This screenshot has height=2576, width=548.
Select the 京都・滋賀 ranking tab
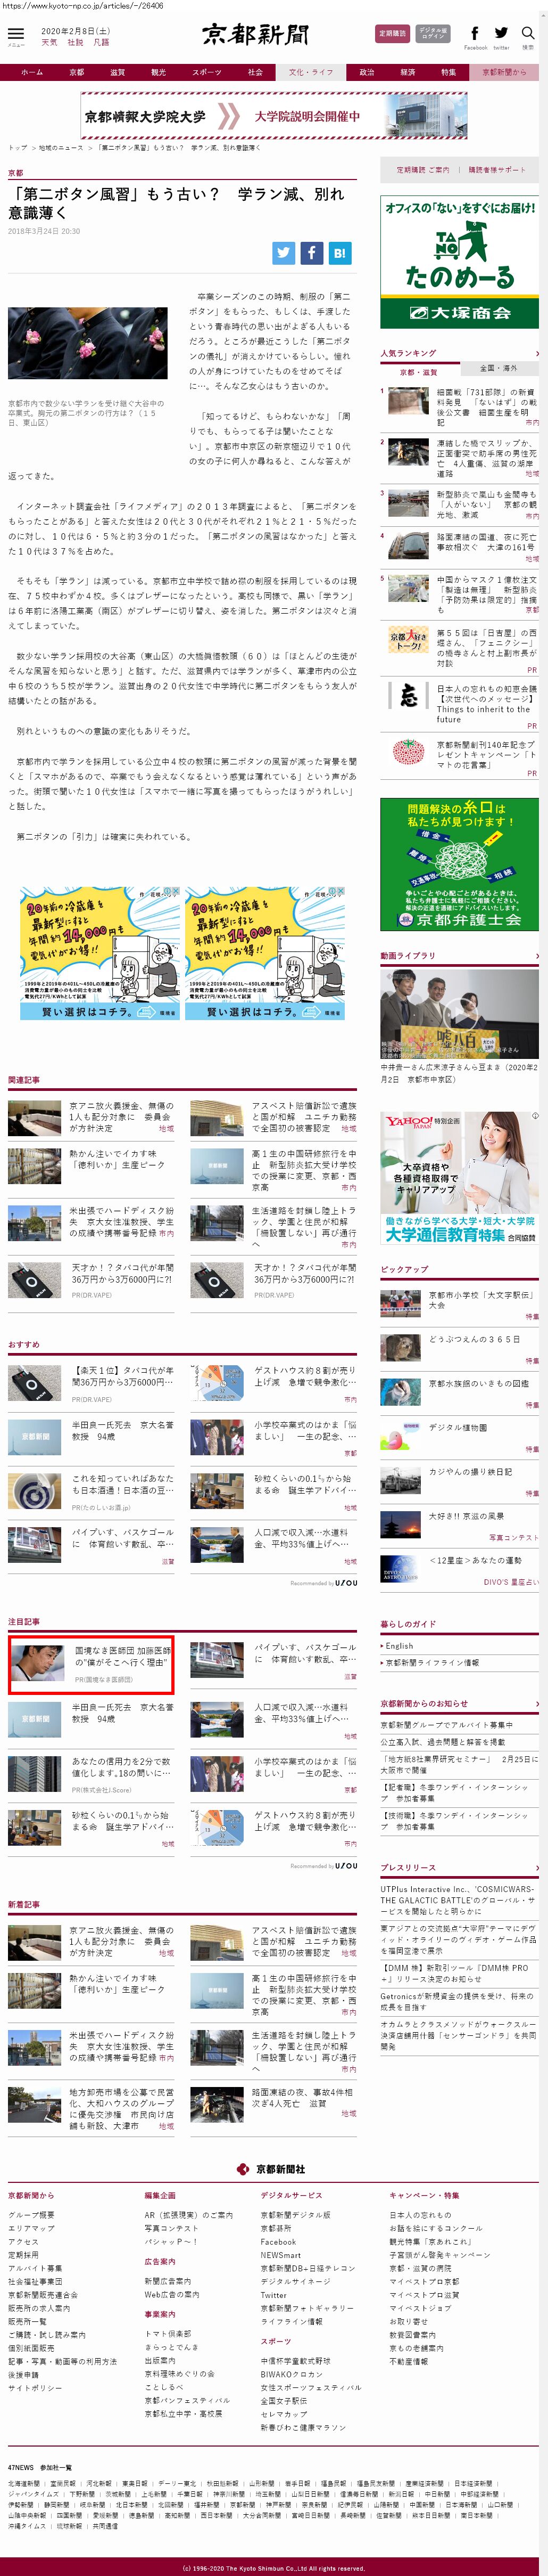tap(419, 371)
